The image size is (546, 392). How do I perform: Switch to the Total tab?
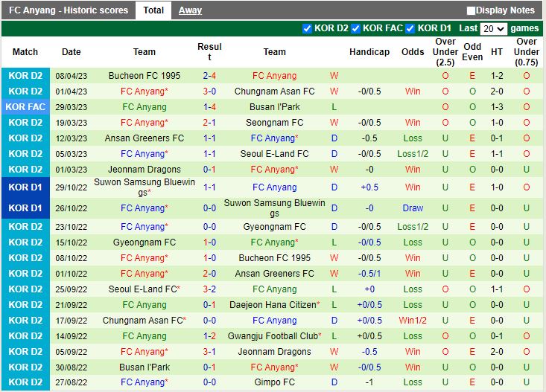point(153,10)
